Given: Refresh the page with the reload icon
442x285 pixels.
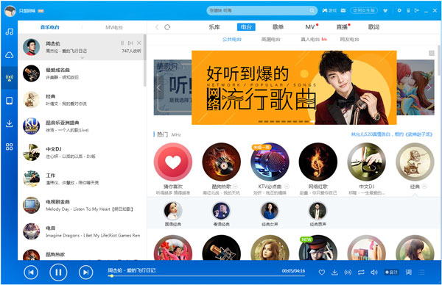Looking at the screenshot, I should coord(167,27).
